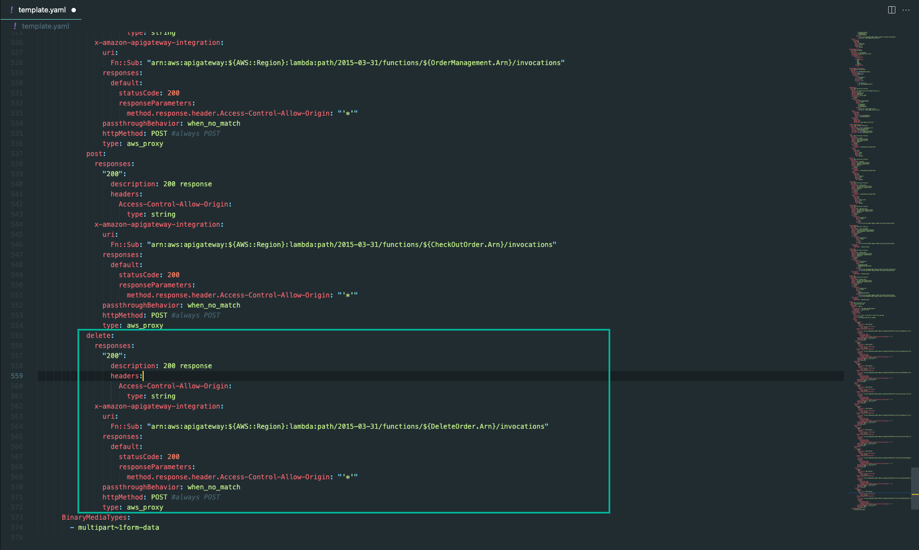Click line number 559 in the gutter
The width and height of the screenshot is (919, 550).
(17, 376)
